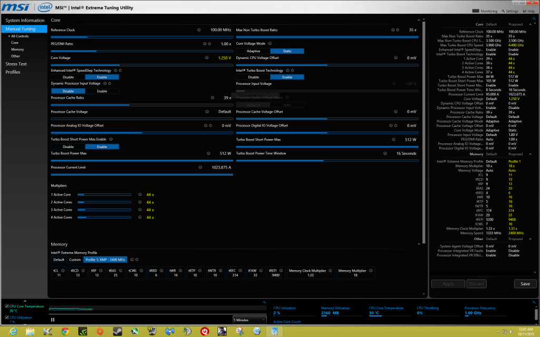540x337 pixels.
Task: Open Settings with the wrench icon
Action: tap(503, 11)
